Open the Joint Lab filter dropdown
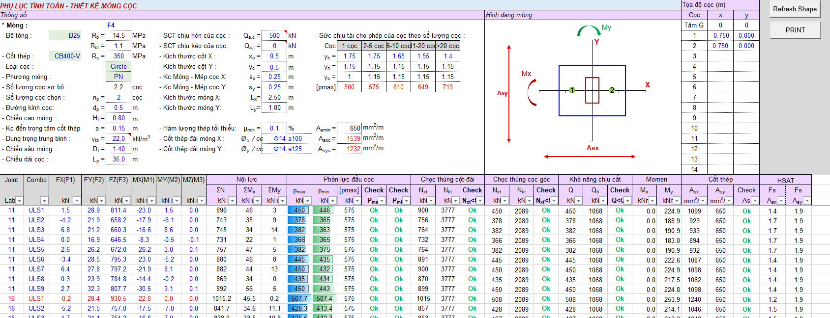Viewport: 830px width, 318px height. [19, 200]
